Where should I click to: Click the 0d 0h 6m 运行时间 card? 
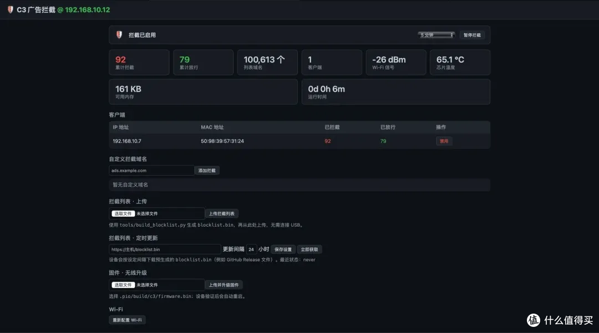pyautogui.click(x=396, y=91)
